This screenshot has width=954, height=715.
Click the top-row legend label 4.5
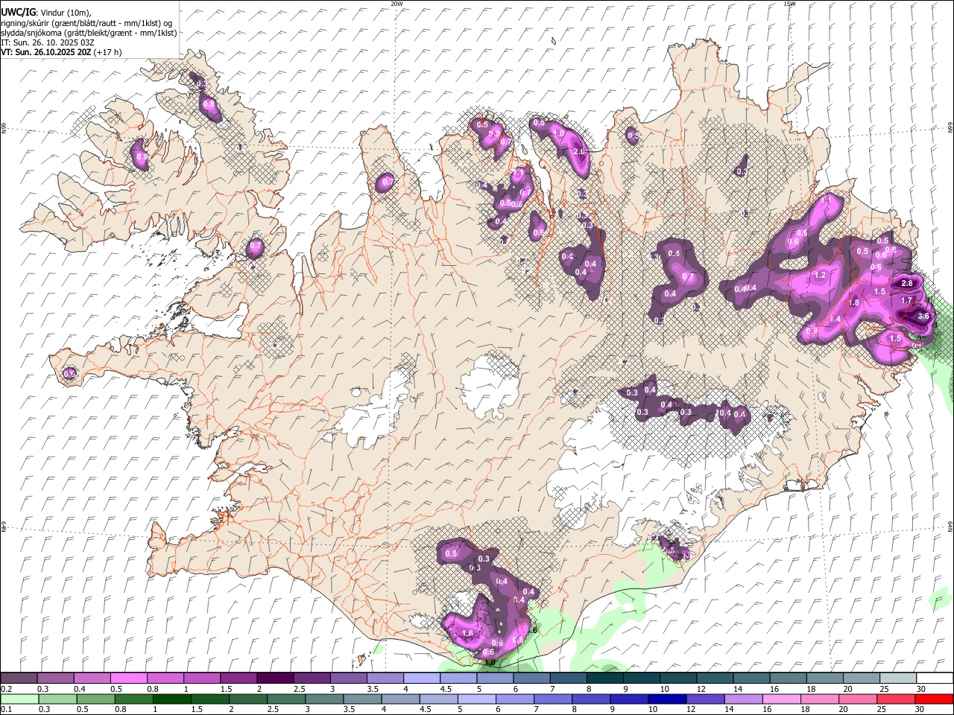[446, 690]
